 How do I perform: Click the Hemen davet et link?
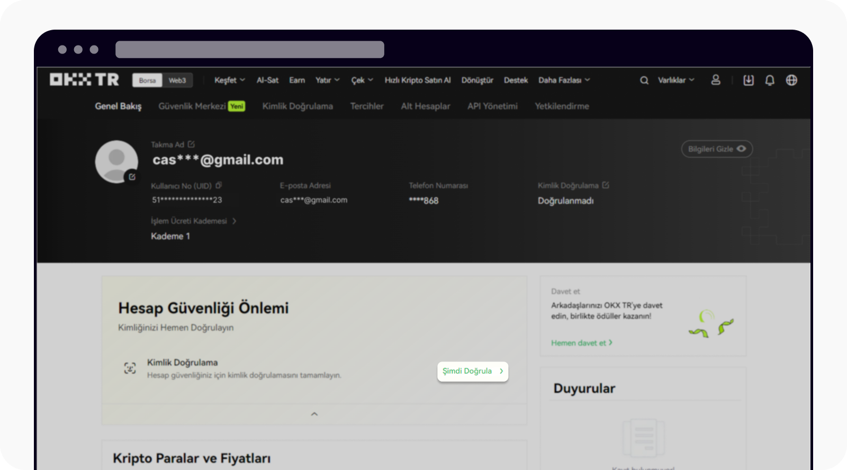click(x=581, y=343)
